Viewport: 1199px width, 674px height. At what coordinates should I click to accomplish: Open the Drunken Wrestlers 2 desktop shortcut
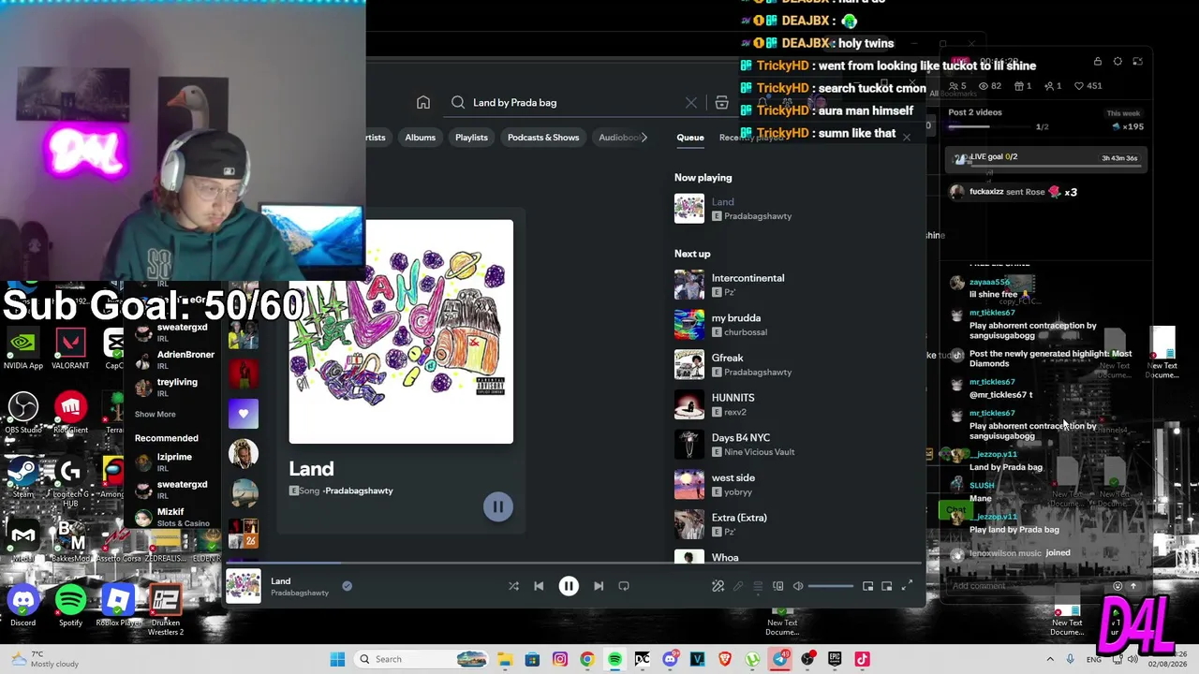click(166, 610)
